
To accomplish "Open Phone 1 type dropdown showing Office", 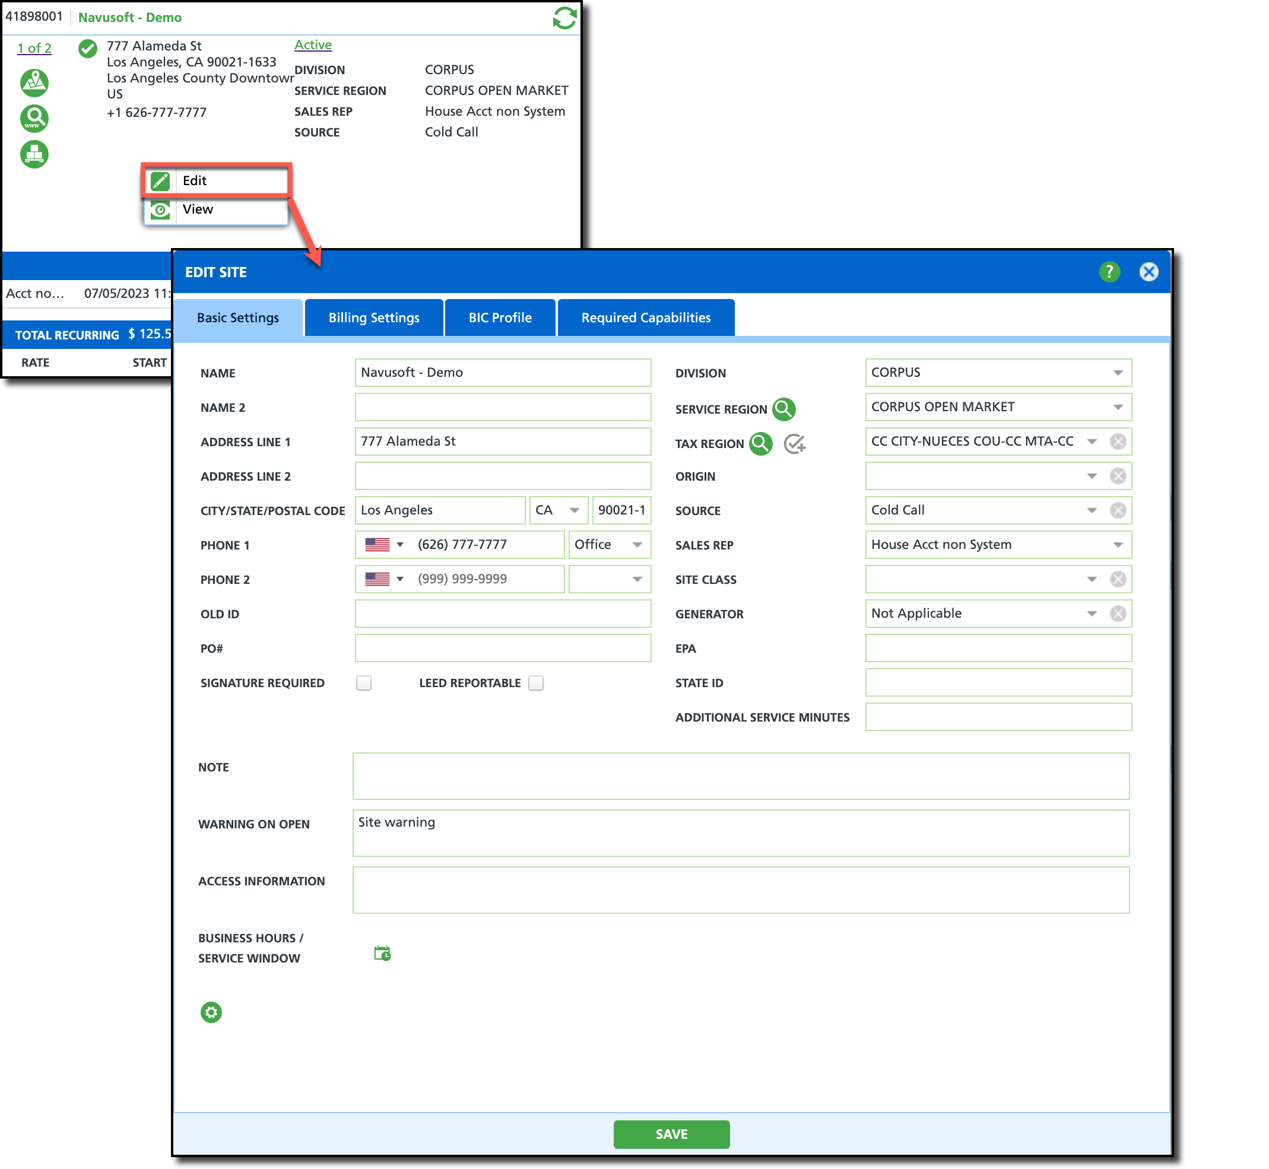I will tap(637, 545).
